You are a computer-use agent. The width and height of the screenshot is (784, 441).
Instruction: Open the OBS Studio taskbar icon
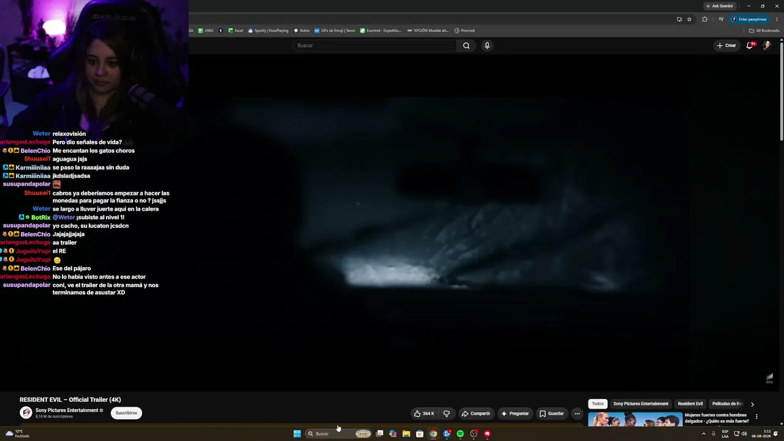[x=473, y=434]
